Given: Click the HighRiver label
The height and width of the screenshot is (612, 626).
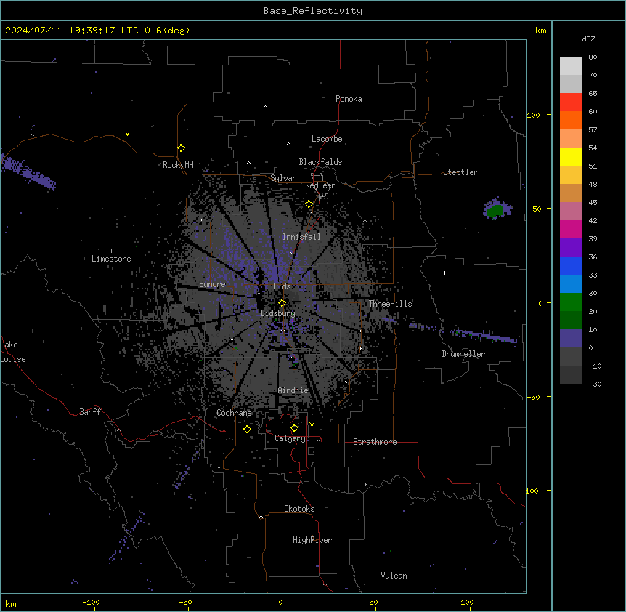Looking at the screenshot, I should click(312, 540).
